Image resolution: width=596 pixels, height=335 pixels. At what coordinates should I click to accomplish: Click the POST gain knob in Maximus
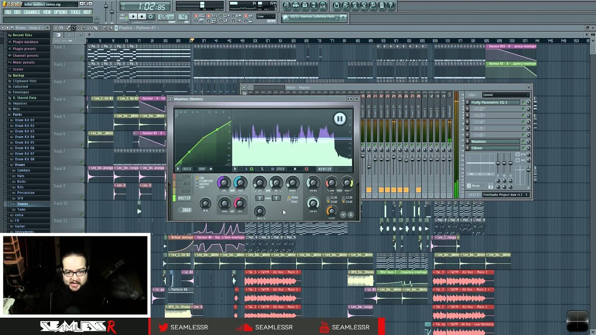tap(240, 183)
